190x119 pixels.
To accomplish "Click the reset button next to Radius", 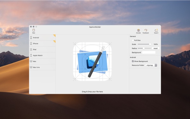I will pos(155,48).
